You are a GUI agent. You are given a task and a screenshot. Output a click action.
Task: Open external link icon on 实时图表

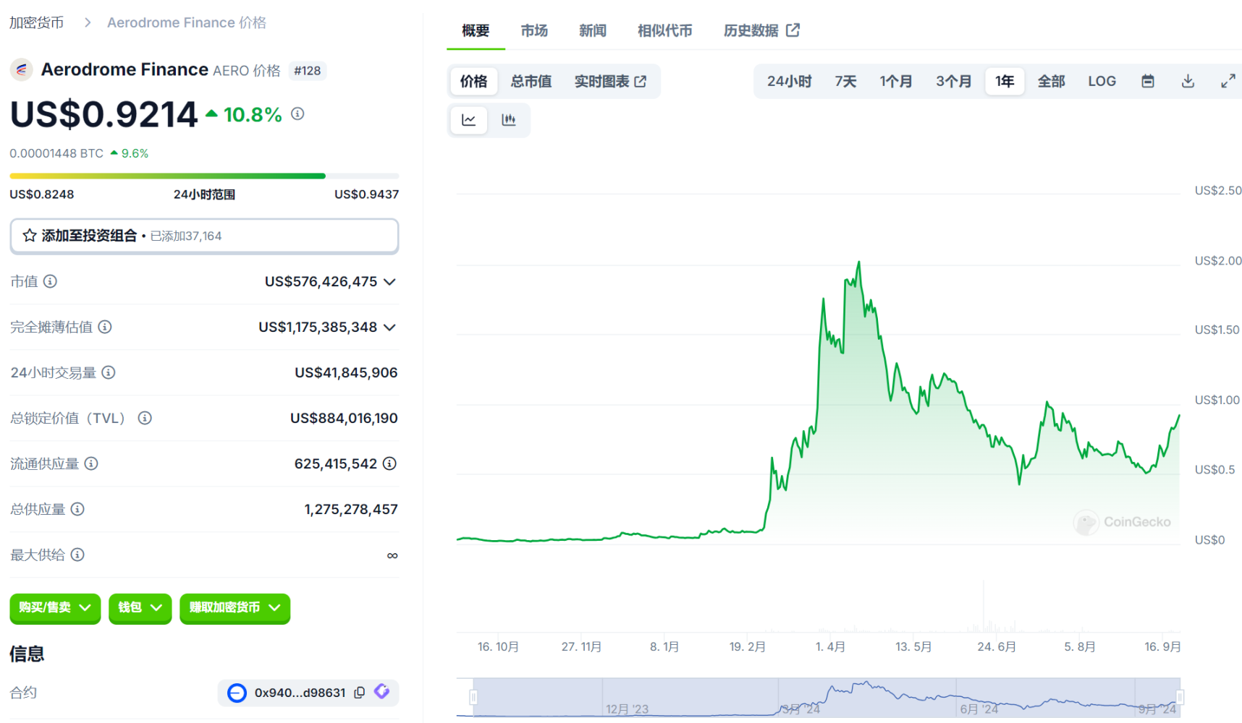coord(641,82)
